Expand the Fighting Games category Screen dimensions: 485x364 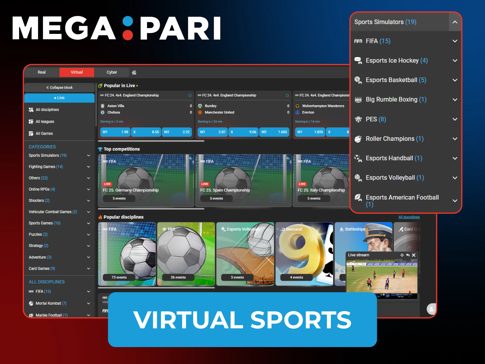click(89, 167)
